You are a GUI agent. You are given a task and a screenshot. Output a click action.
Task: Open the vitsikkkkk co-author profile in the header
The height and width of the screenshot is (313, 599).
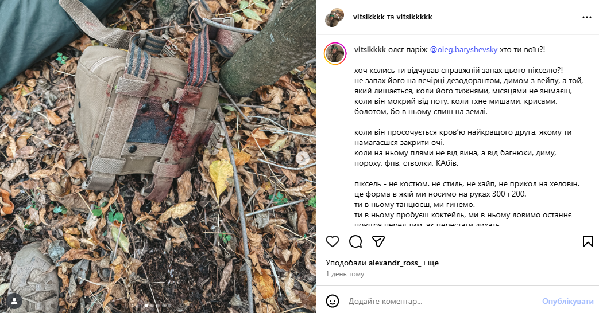pyautogui.click(x=414, y=17)
